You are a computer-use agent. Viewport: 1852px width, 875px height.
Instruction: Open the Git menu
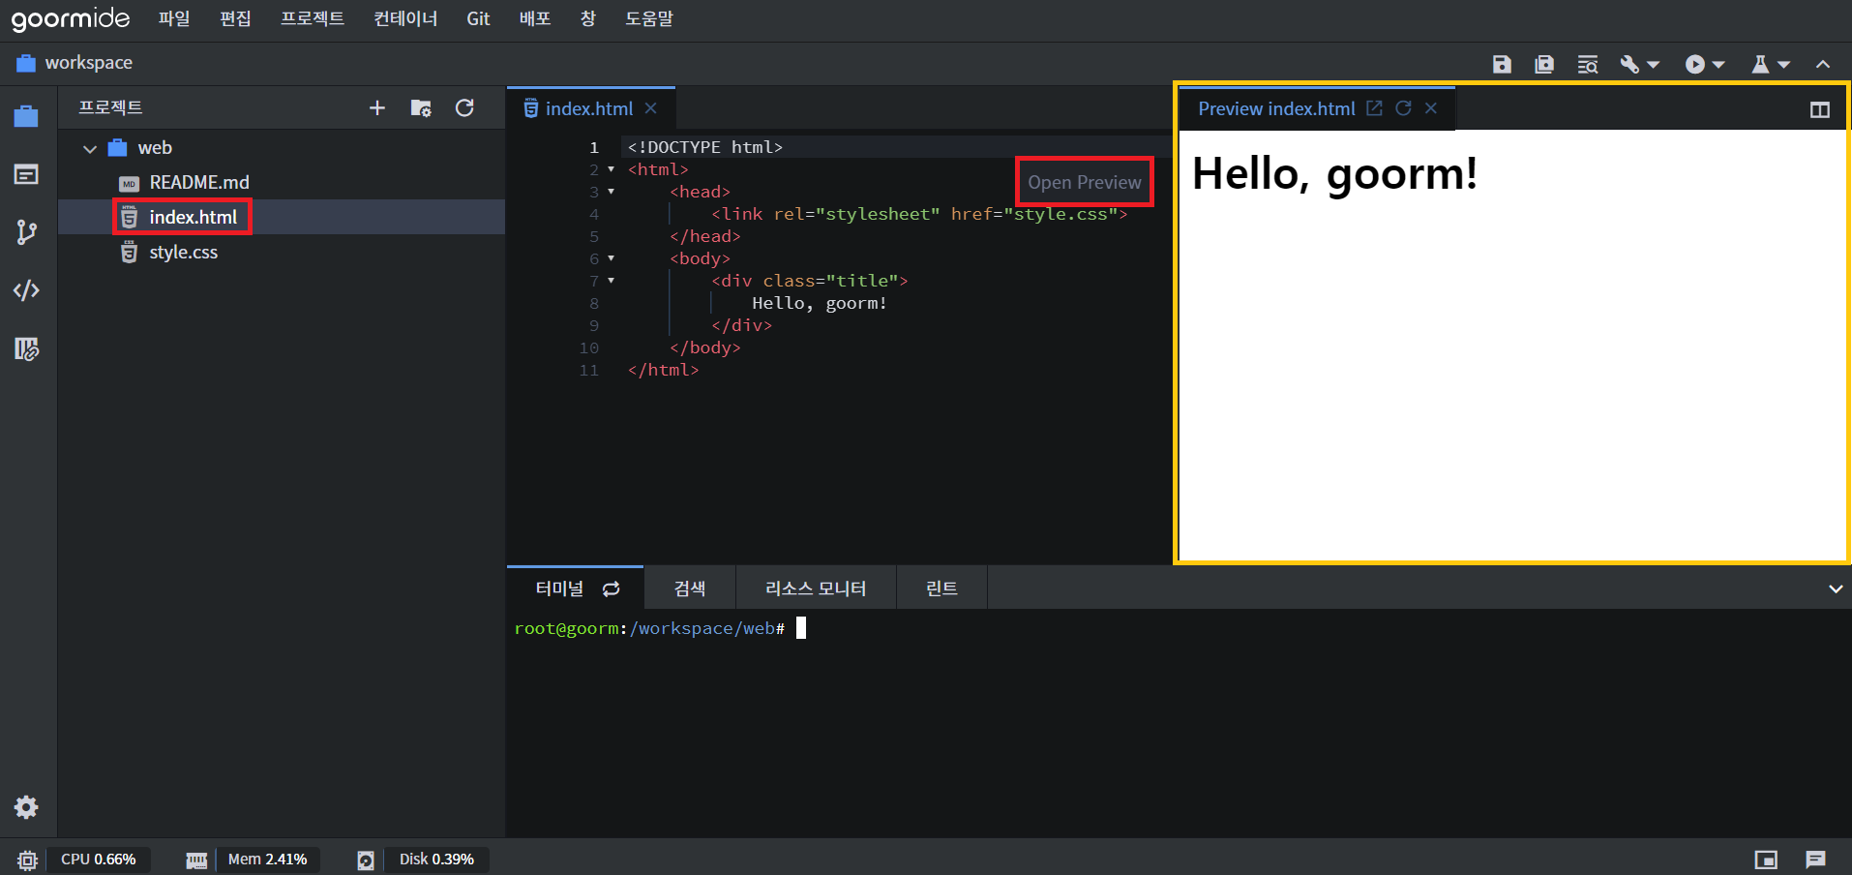coord(478,18)
